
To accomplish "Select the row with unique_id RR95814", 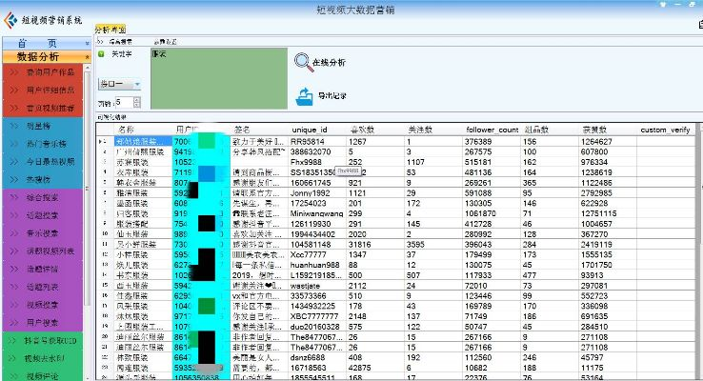I will [309, 141].
